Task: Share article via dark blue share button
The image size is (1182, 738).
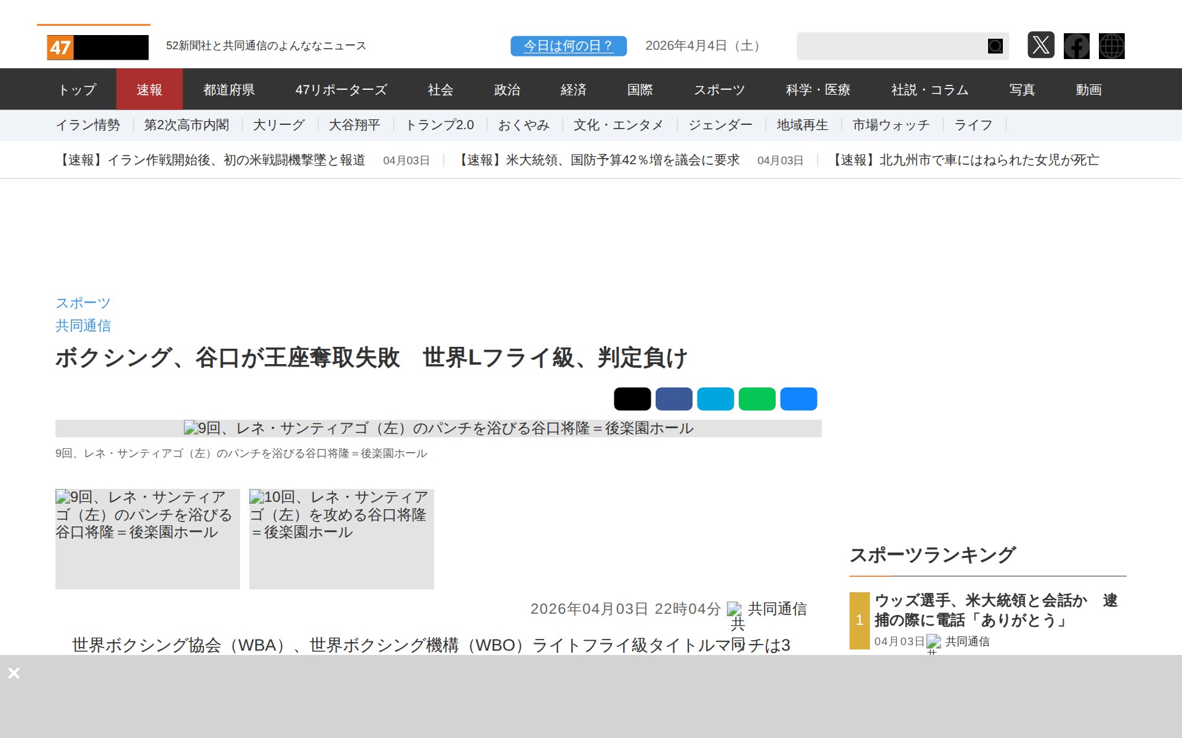Action: [673, 399]
